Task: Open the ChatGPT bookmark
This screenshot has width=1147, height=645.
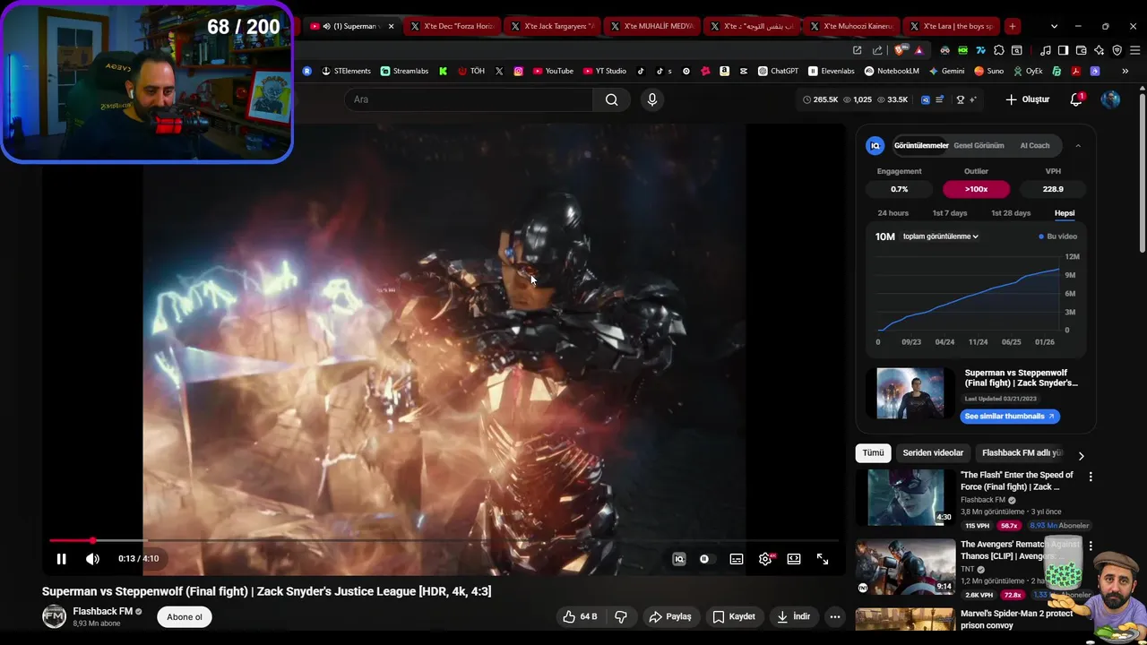Action: [778, 71]
